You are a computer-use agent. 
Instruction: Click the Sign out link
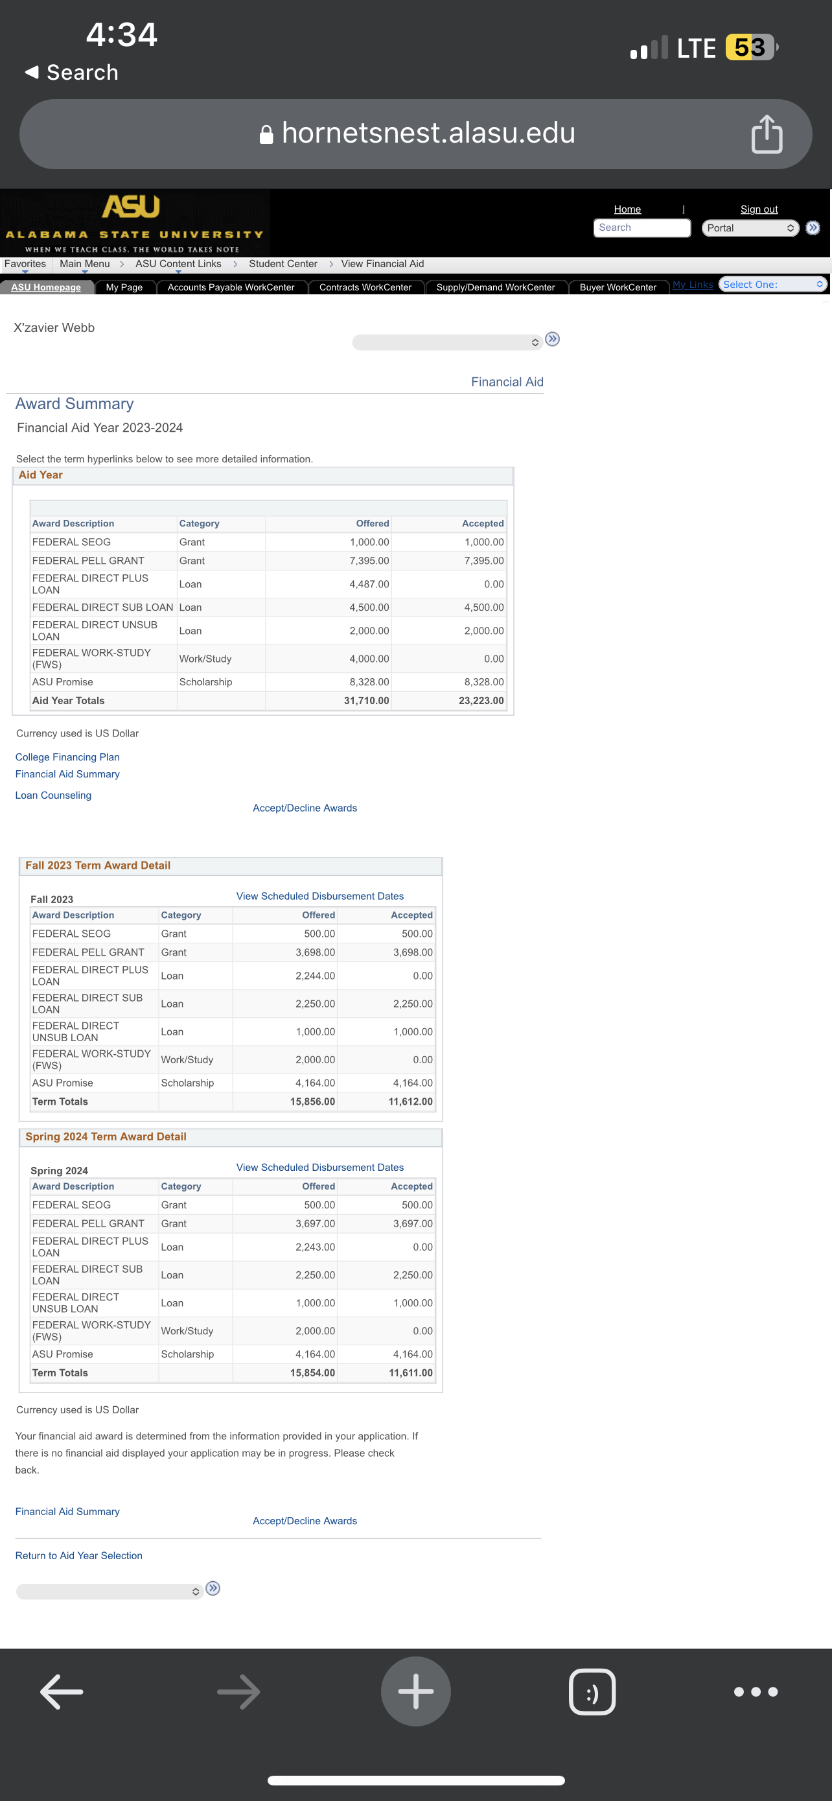click(759, 209)
